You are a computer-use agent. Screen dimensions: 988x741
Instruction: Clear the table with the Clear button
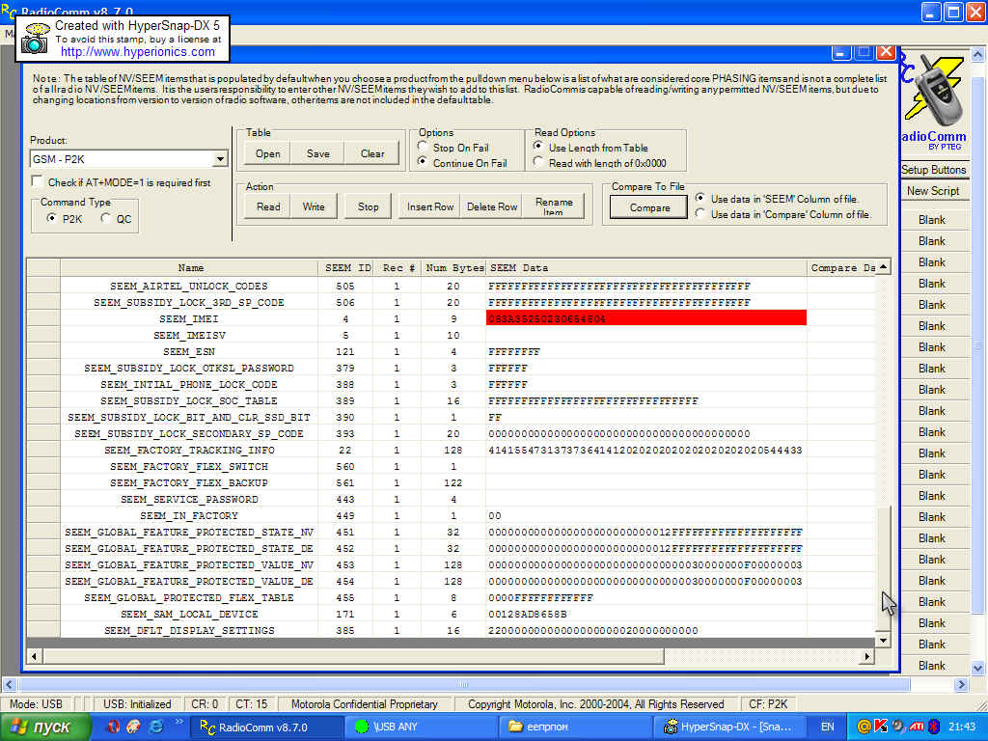coord(372,153)
